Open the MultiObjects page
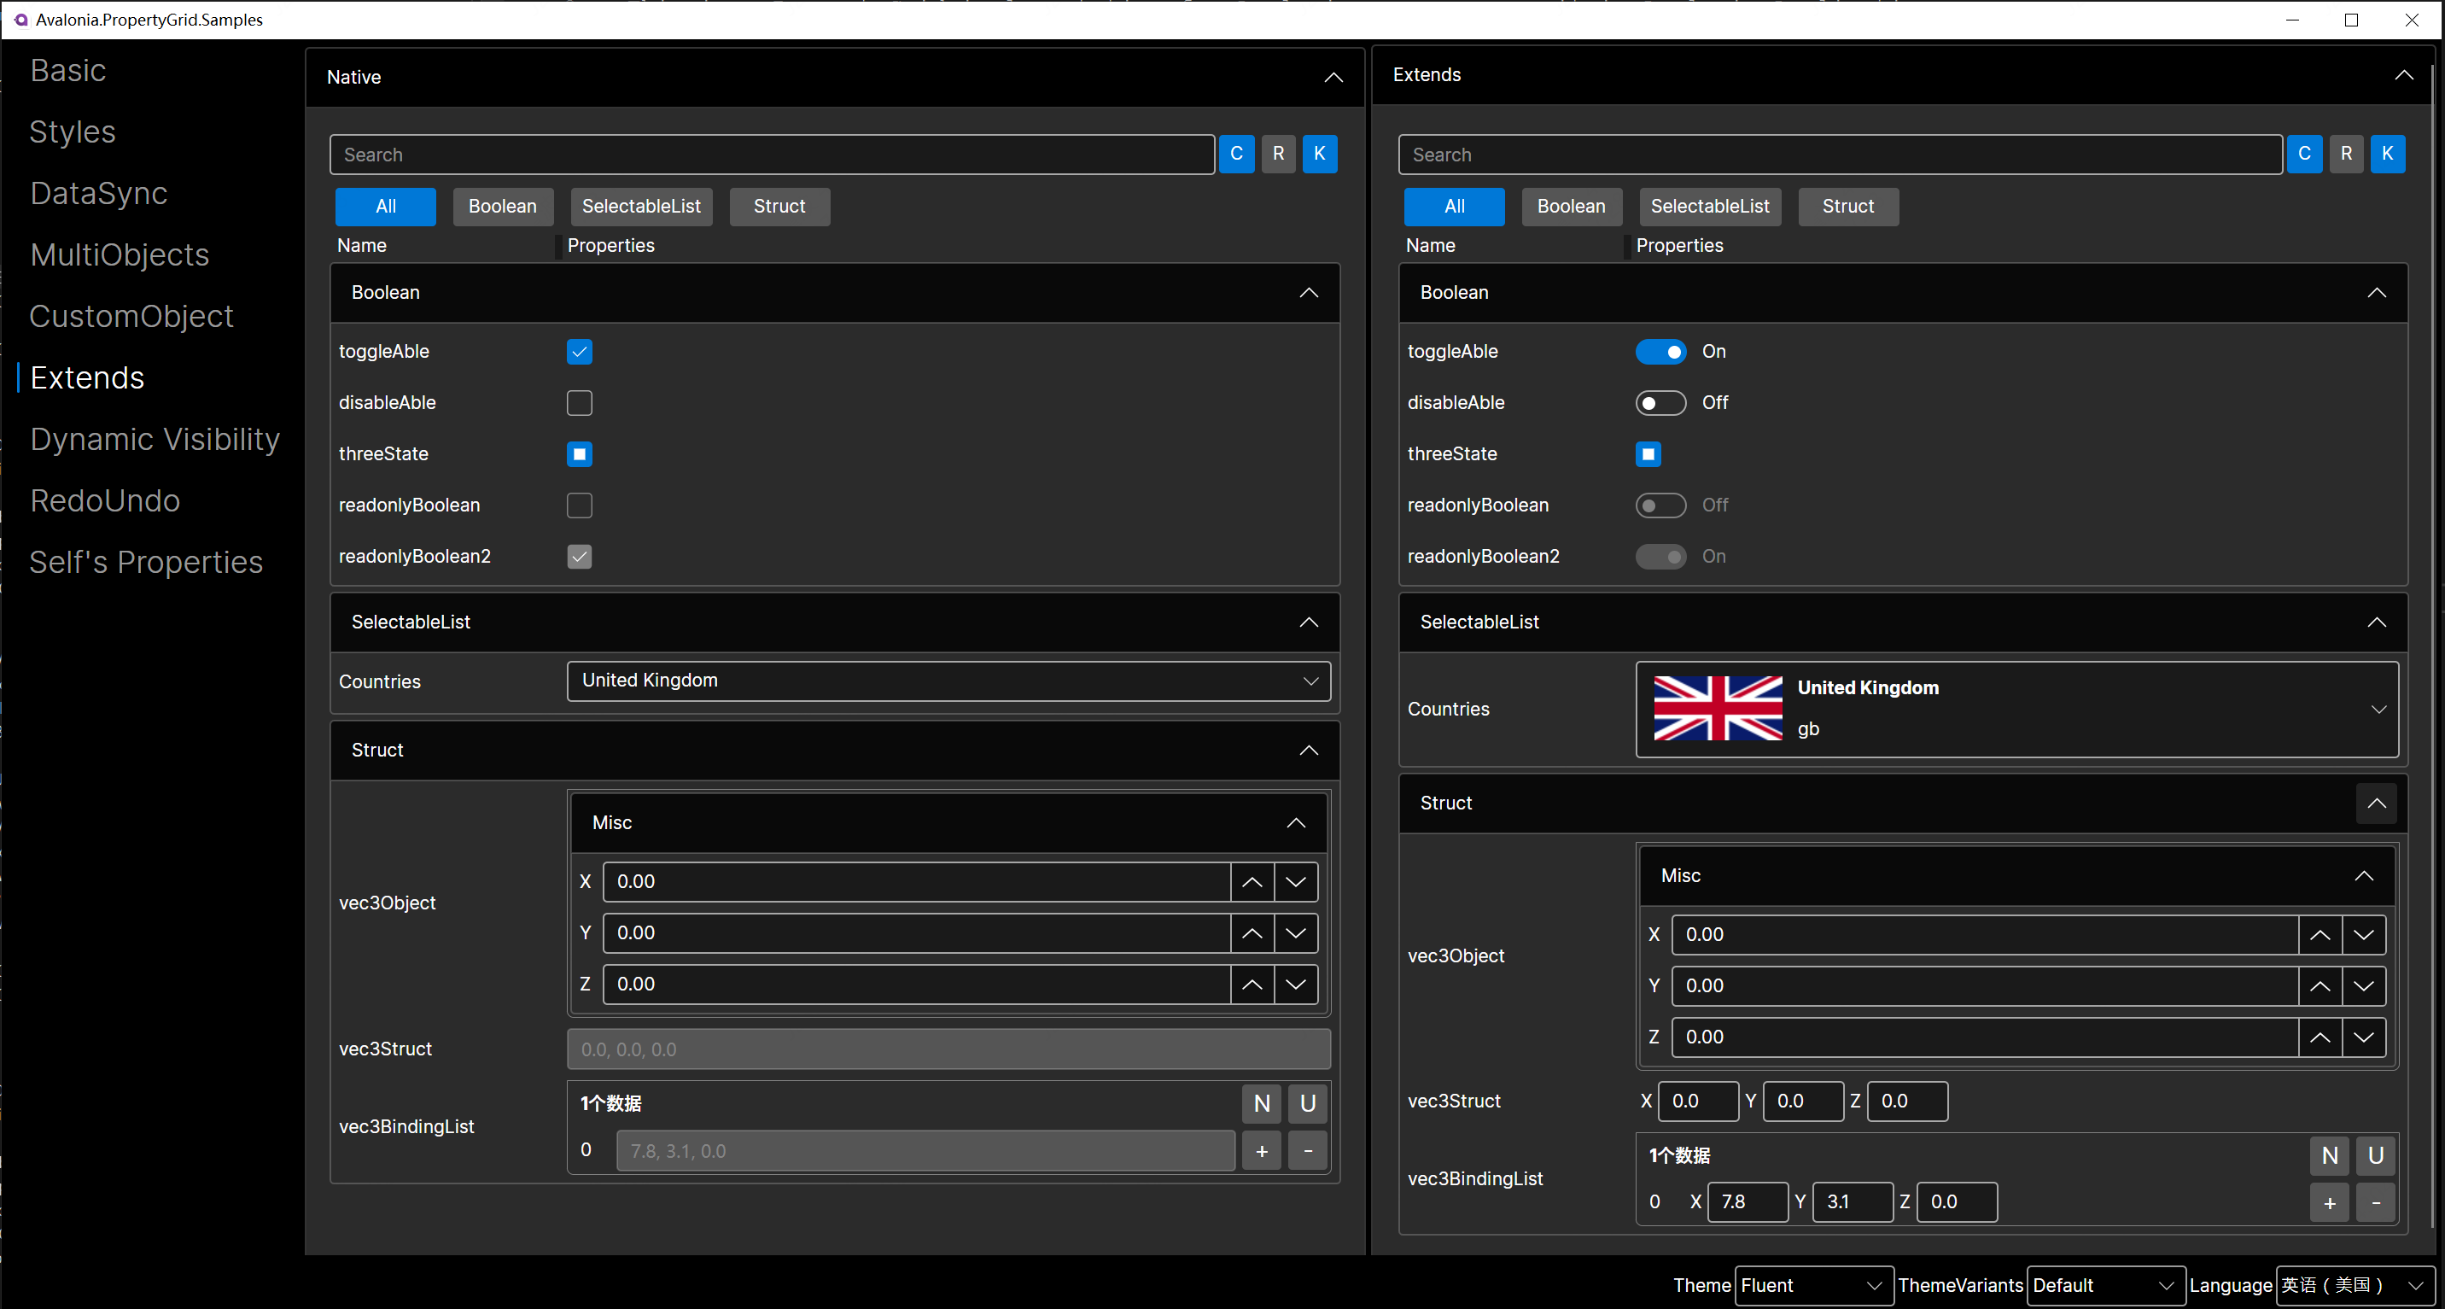 (x=119, y=254)
